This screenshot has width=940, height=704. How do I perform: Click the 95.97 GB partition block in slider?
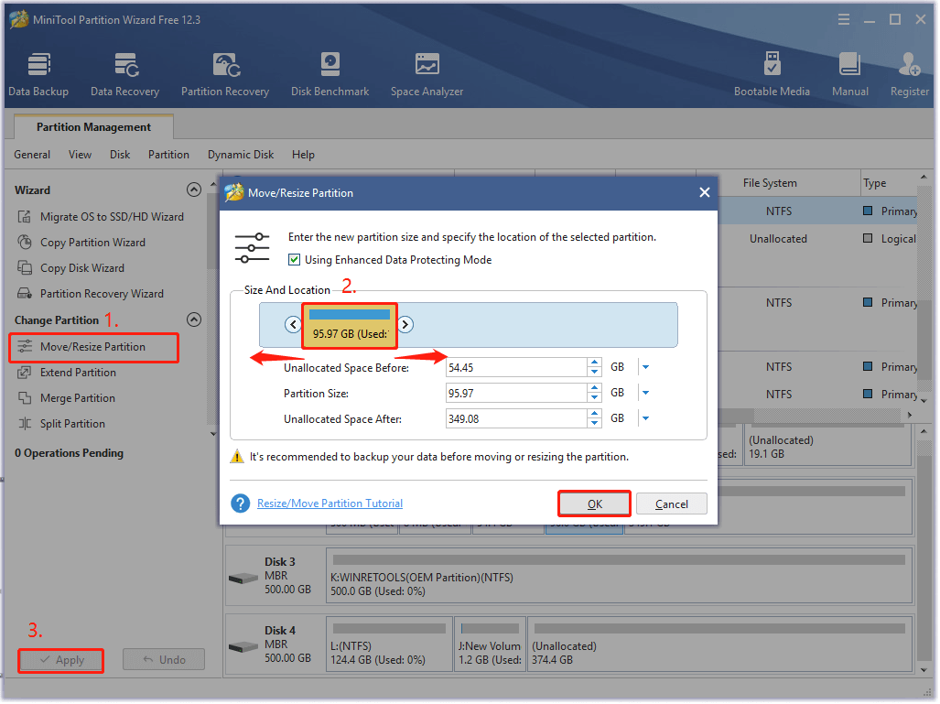(350, 326)
